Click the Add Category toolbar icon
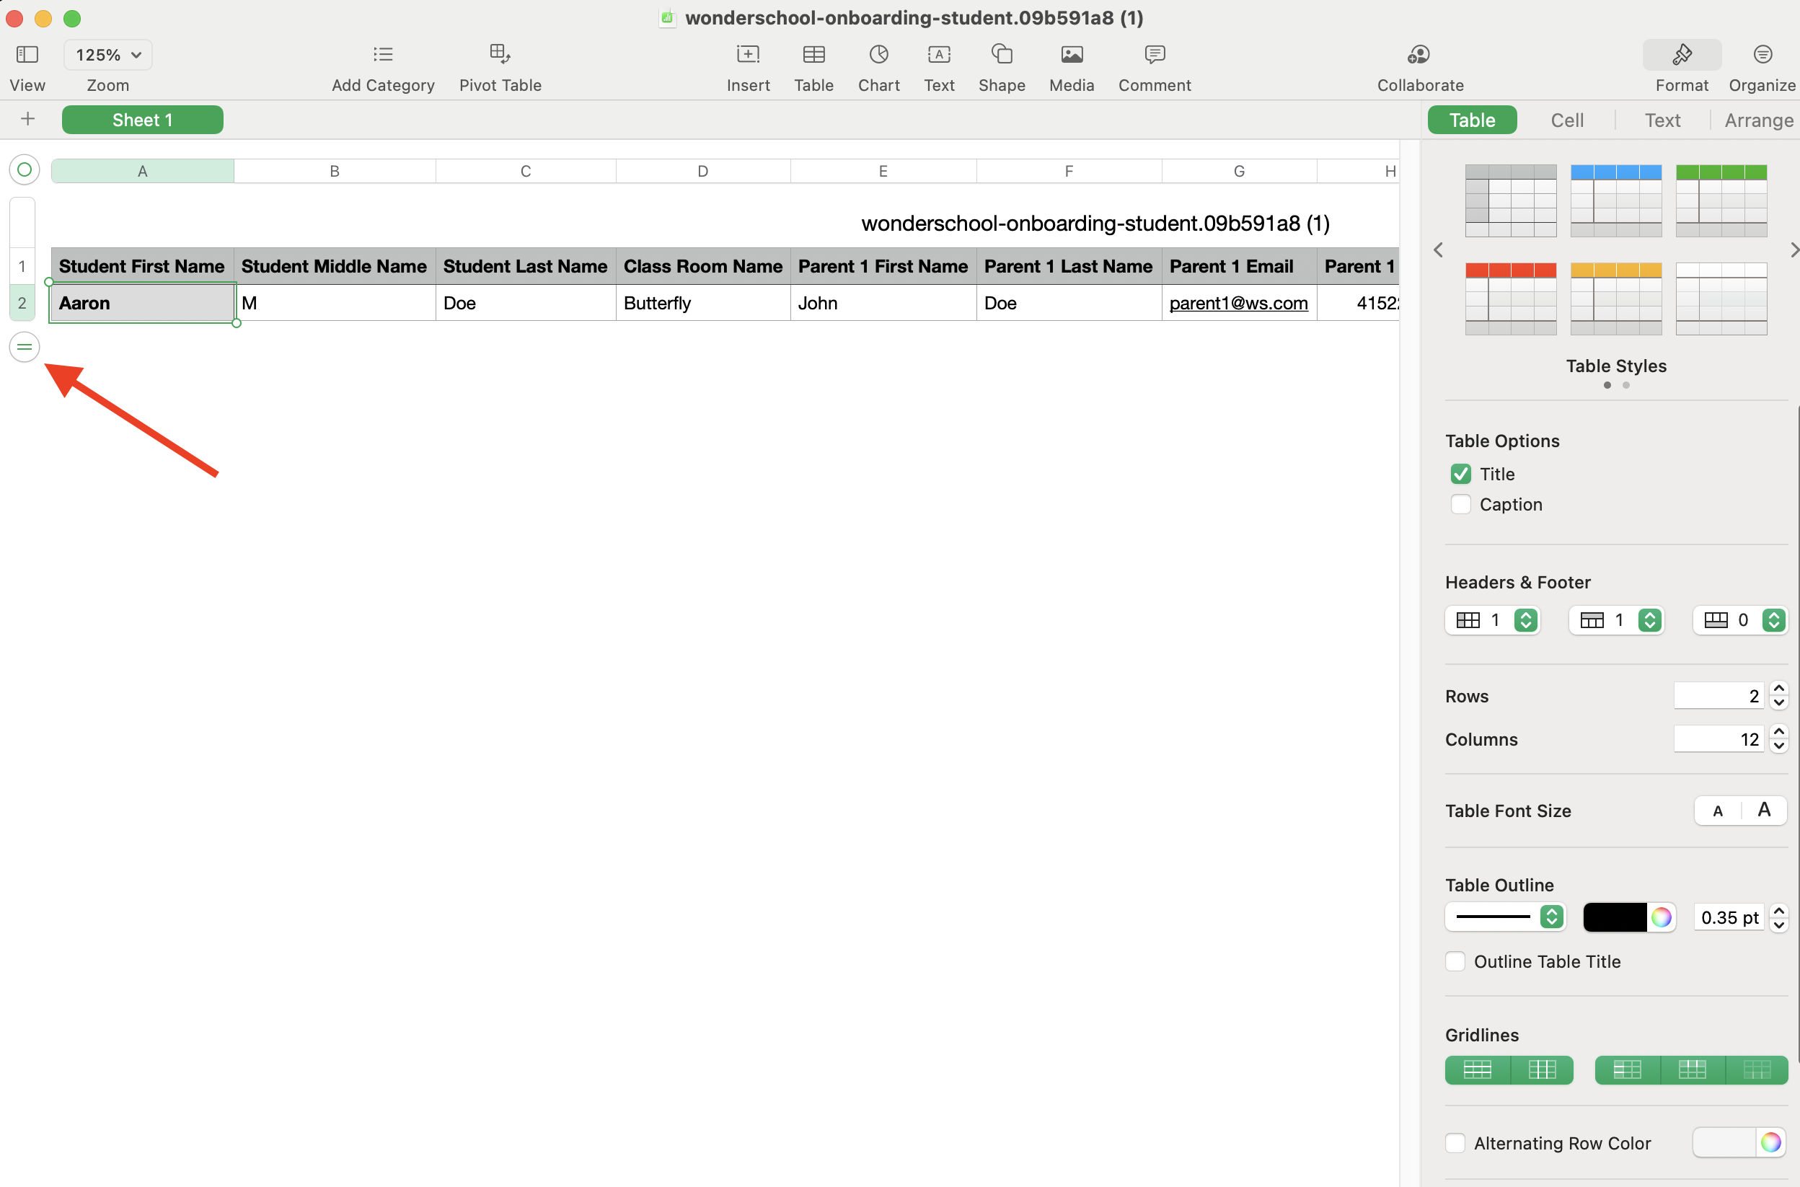 (x=383, y=54)
